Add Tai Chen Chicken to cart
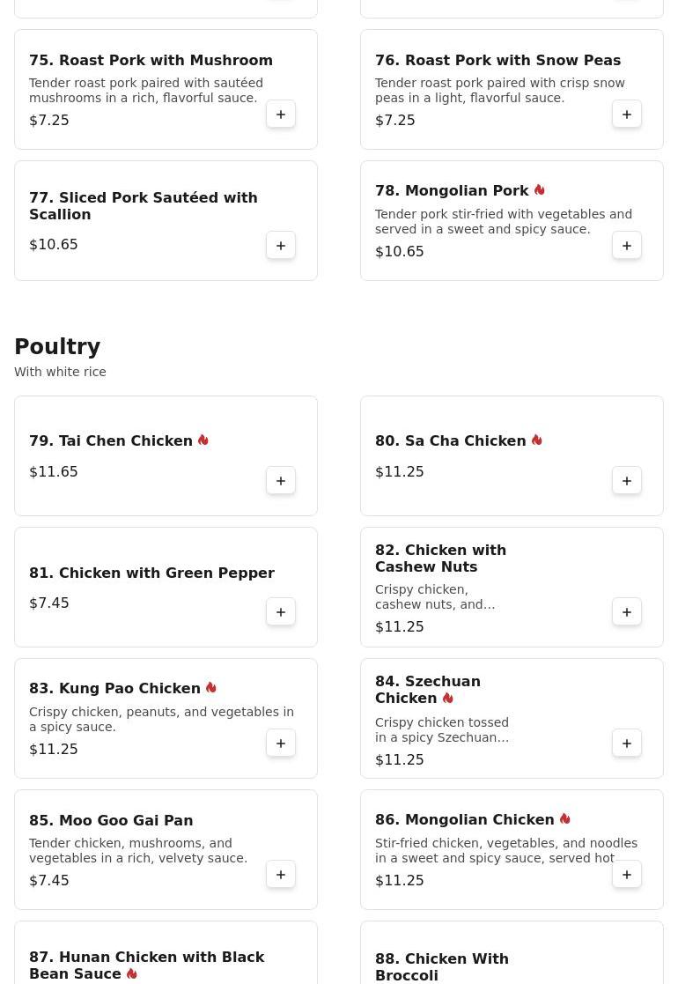 pos(280,481)
